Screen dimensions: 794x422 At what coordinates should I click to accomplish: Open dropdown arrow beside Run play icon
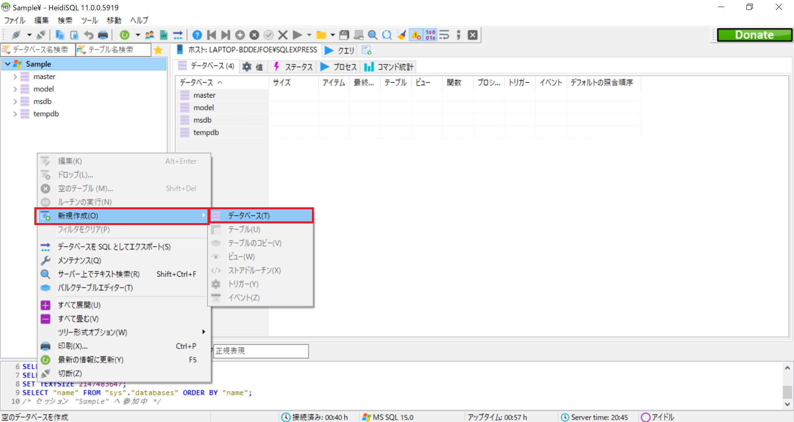coord(309,35)
